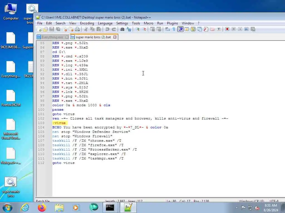
Task: Select the Firefox.9K2M desktop file
Action: [11, 98]
